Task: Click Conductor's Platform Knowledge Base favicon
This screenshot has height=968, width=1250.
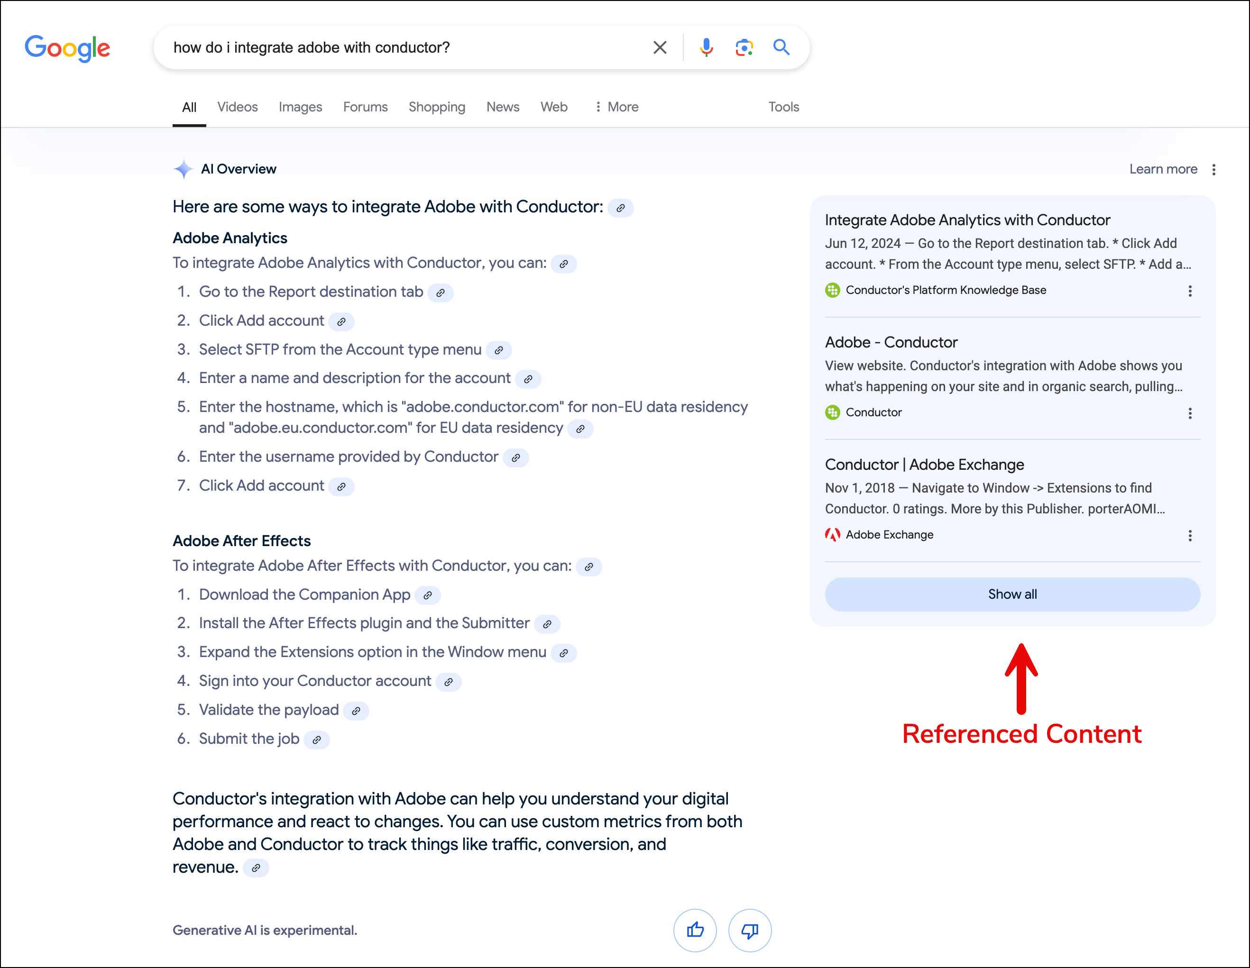Action: 832,291
